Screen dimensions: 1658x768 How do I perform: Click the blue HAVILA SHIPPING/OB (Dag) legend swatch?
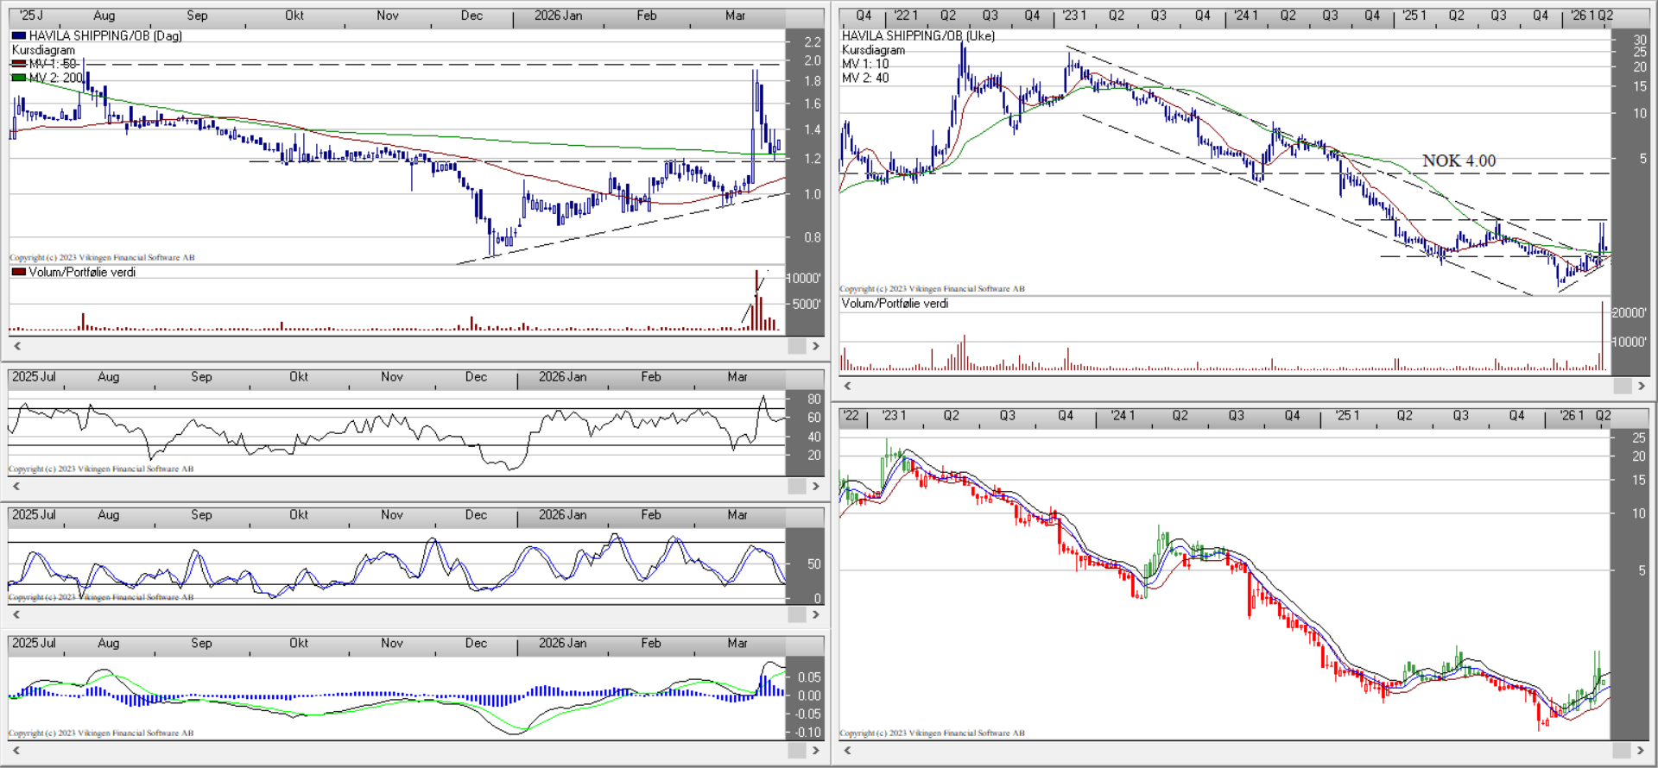click(18, 36)
